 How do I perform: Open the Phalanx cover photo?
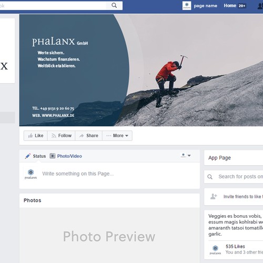(x=141, y=70)
